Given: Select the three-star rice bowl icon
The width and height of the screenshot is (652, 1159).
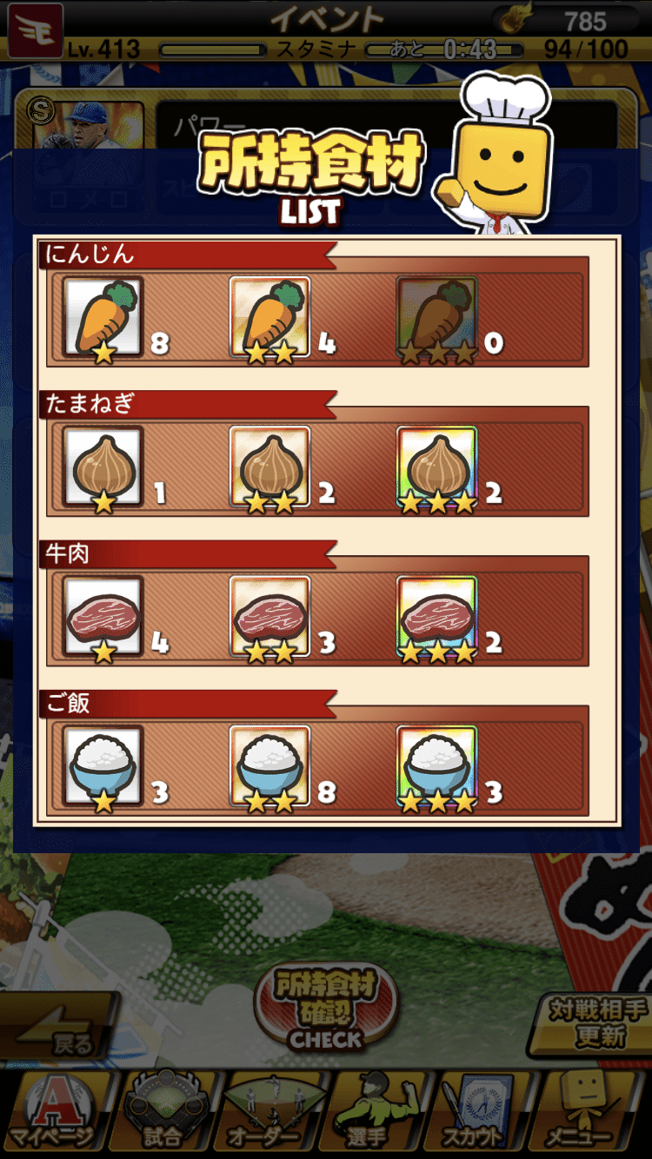Looking at the screenshot, I should tap(436, 768).
